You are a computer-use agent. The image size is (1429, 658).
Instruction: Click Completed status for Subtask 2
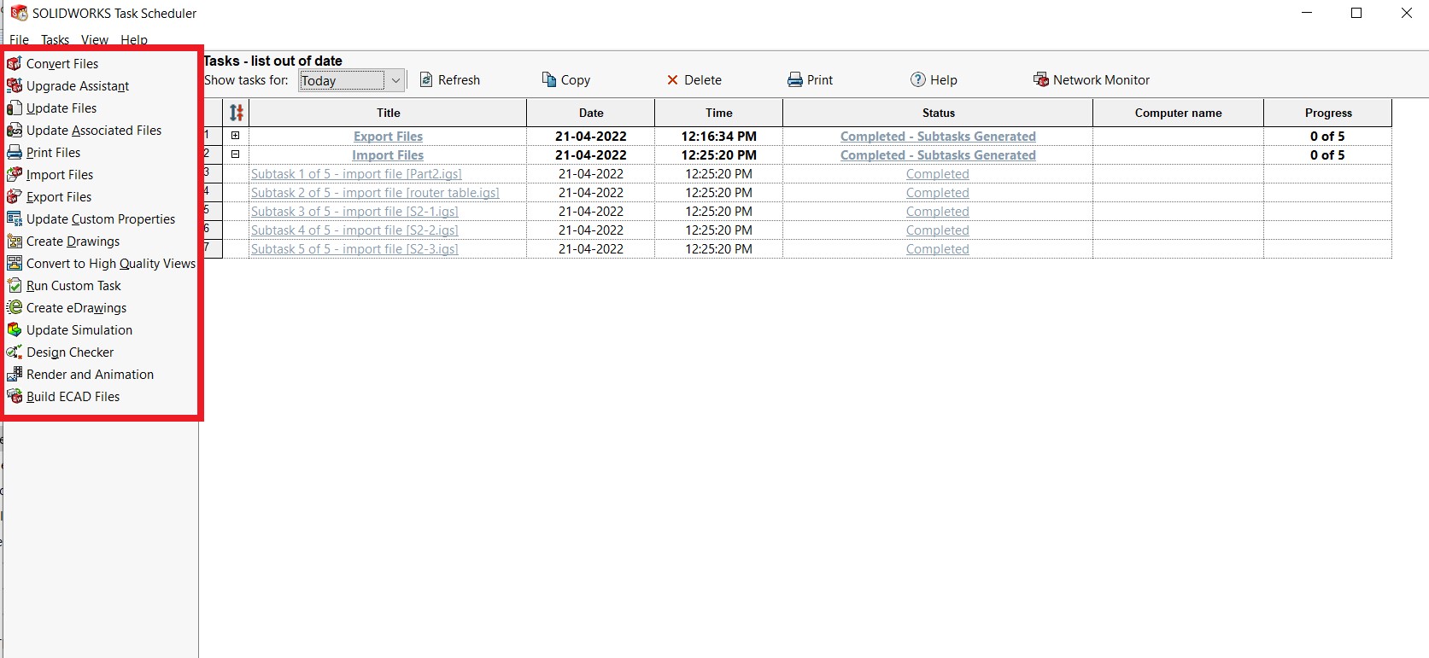click(x=938, y=193)
